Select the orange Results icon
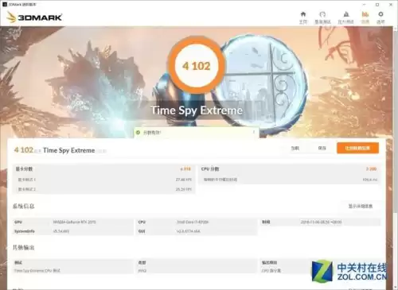This screenshot has width=398, height=290. 365,14
